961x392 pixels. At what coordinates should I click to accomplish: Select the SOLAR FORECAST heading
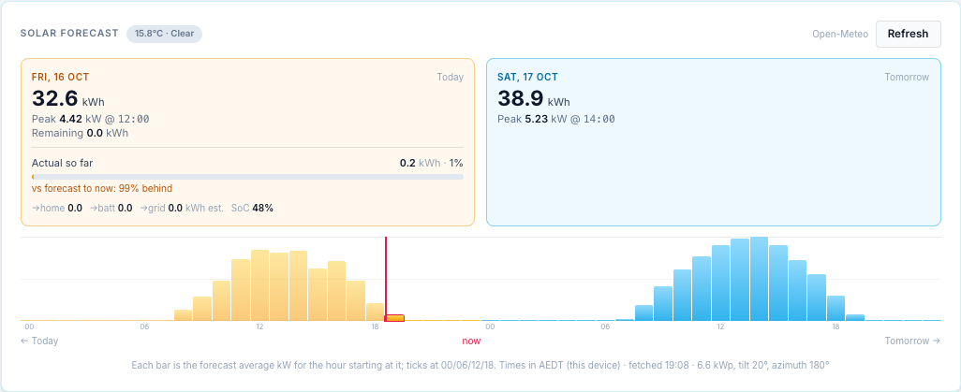click(69, 33)
